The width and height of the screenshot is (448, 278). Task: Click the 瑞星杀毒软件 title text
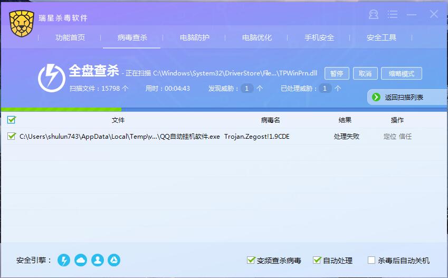coord(63,18)
